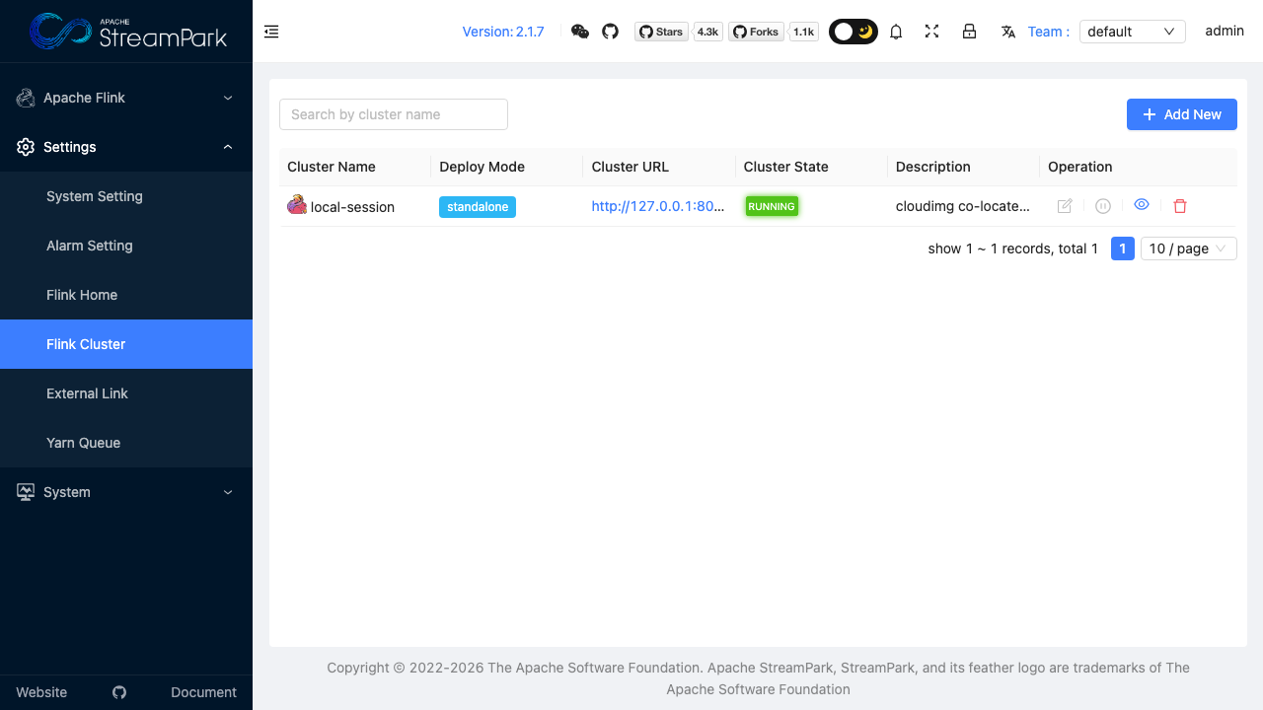
Task: Click the 1.1k forks count
Action: pos(804,32)
